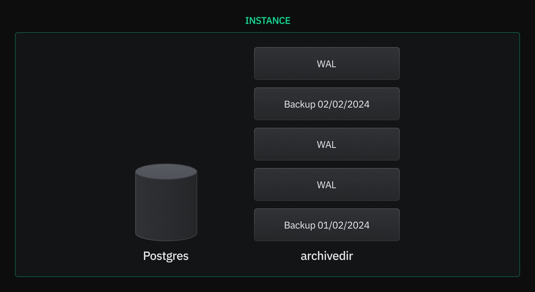Viewport: 535px width, 292px height.
Task: Click the lower body of the Postgres cylinder
Action: (166, 224)
